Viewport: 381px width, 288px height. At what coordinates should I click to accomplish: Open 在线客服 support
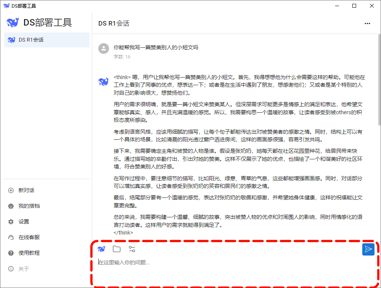[x=29, y=237]
